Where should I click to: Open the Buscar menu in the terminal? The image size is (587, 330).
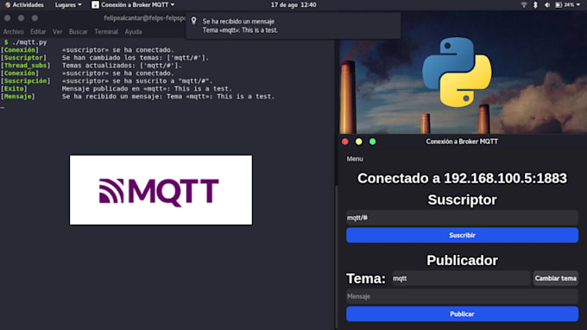click(x=78, y=32)
